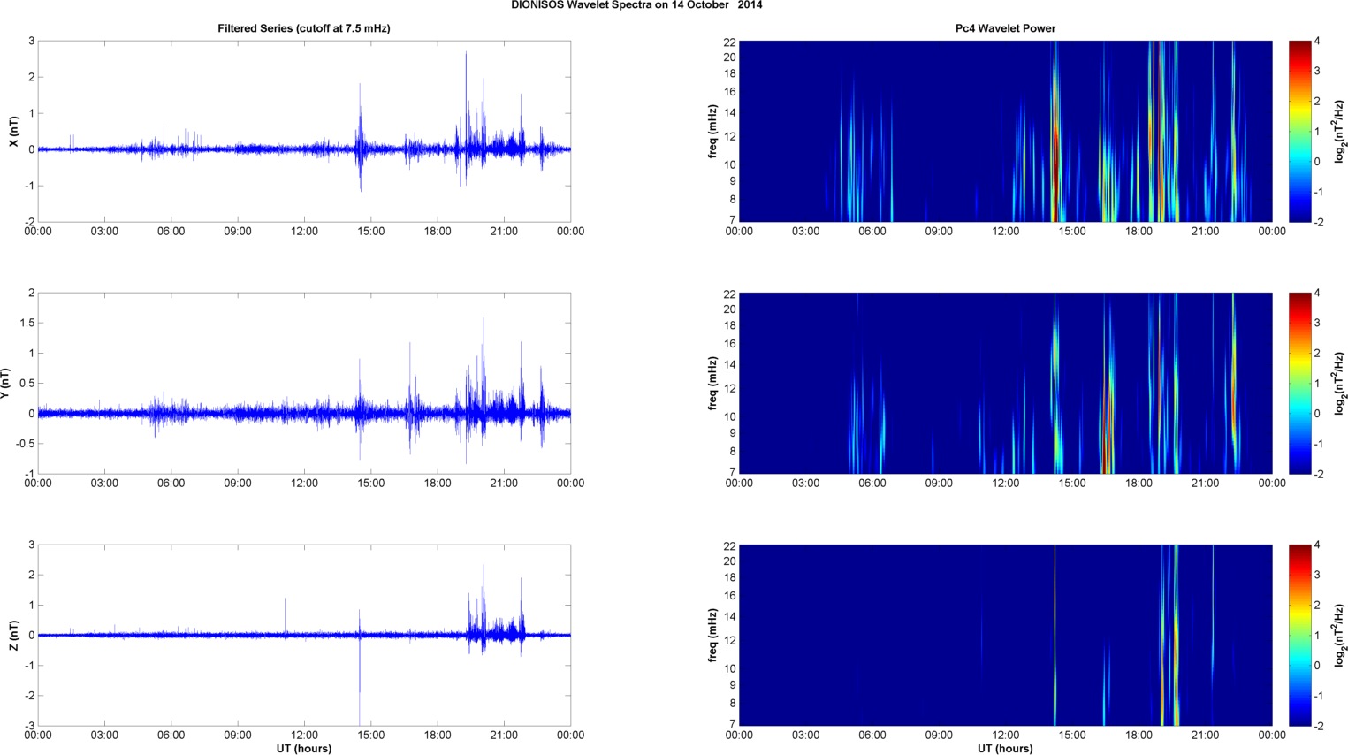Click the bottom Pc4 wavelet power spectrogram

tap(1005, 636)
